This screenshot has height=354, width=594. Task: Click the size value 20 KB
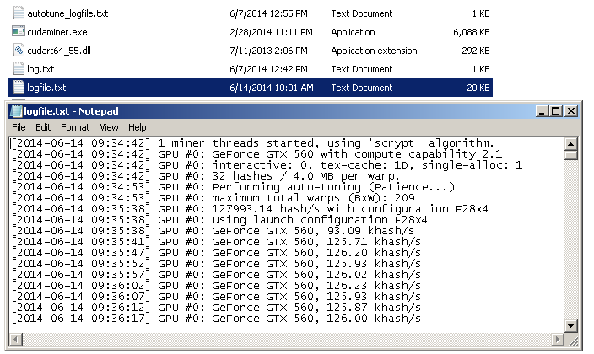478,88
